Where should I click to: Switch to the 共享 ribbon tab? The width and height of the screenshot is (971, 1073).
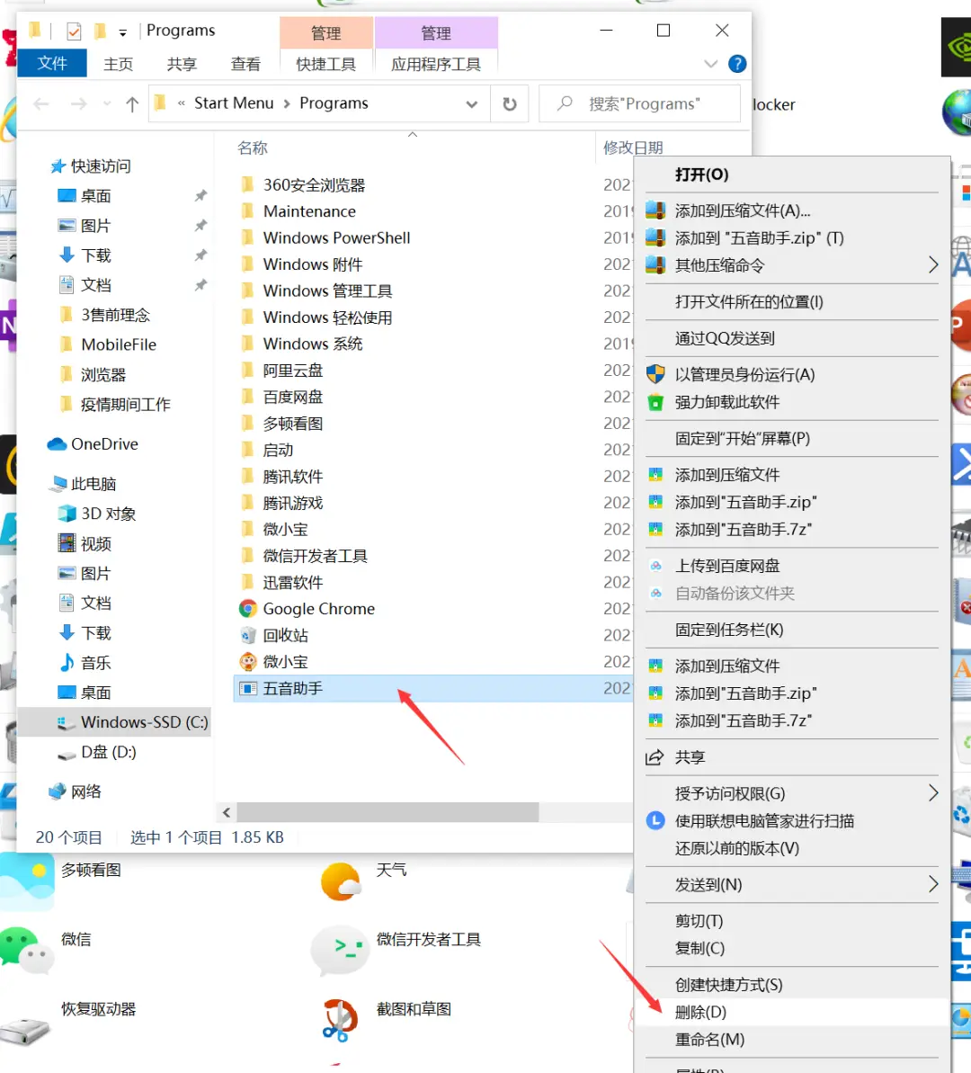182,65
